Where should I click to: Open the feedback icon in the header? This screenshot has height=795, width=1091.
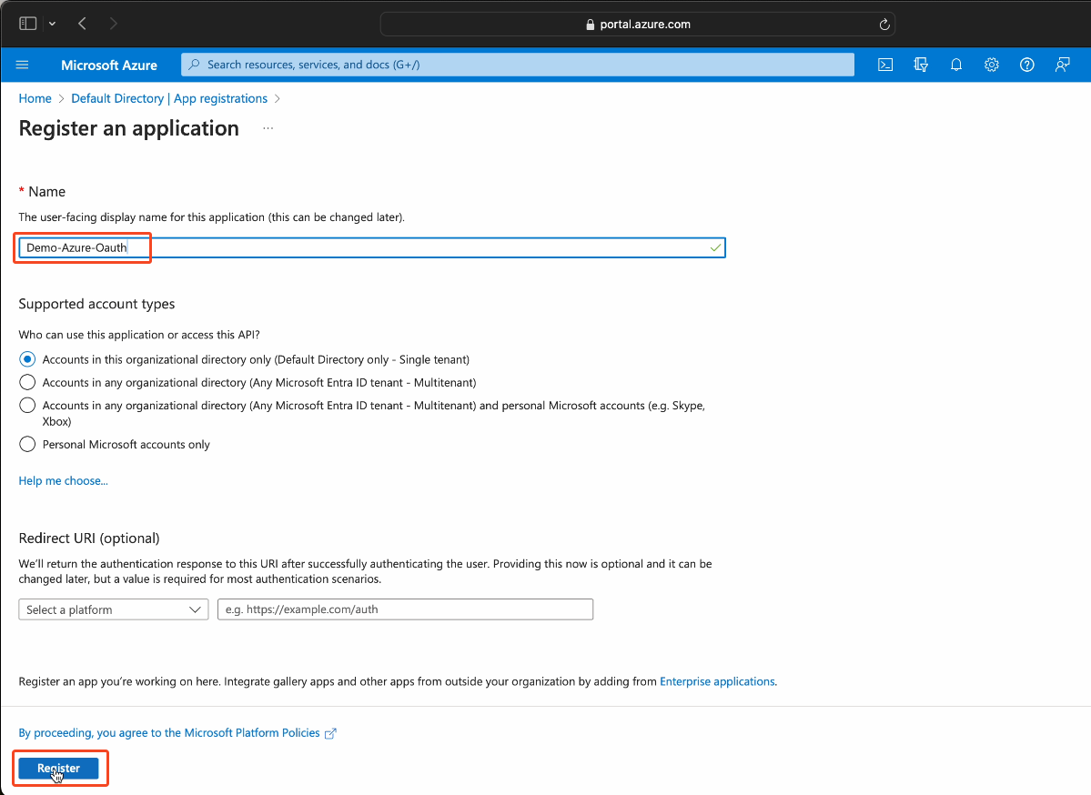pyautogui.click(x=1062, y=65)
